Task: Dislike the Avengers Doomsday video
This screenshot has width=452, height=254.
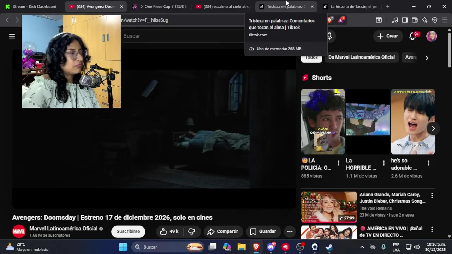Action: tap(191, 231)
